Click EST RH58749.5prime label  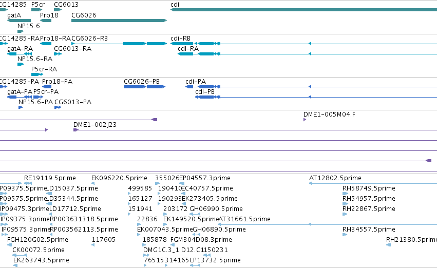pyautogui.click(x=369, y=188)
